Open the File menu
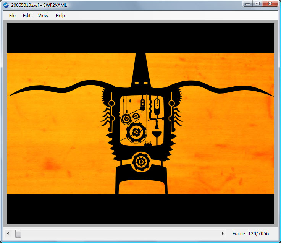281x243 pixels. tap(12, 16)
